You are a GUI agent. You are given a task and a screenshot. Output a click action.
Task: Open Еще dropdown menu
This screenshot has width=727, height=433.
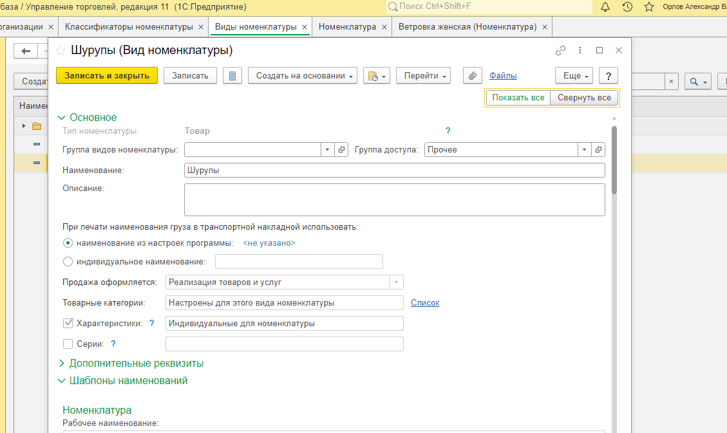click(x=574, y=75)
